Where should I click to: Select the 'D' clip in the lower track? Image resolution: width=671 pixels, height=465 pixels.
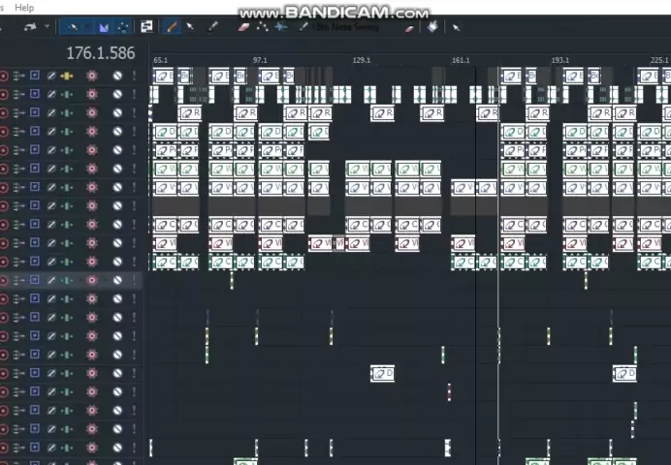383,373
